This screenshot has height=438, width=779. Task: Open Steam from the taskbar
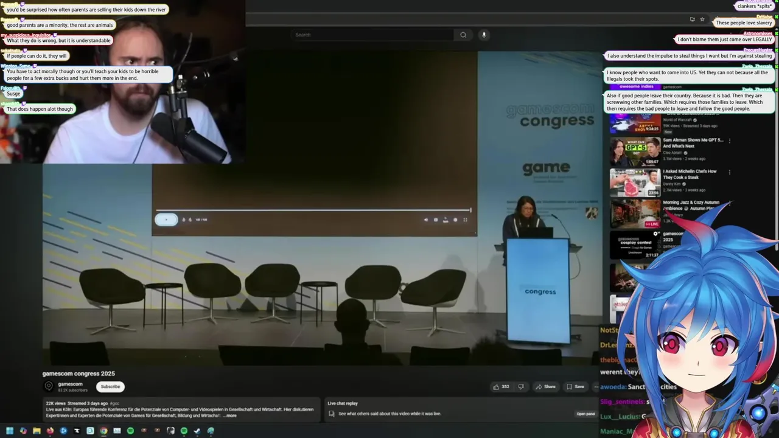coord(197,431)
